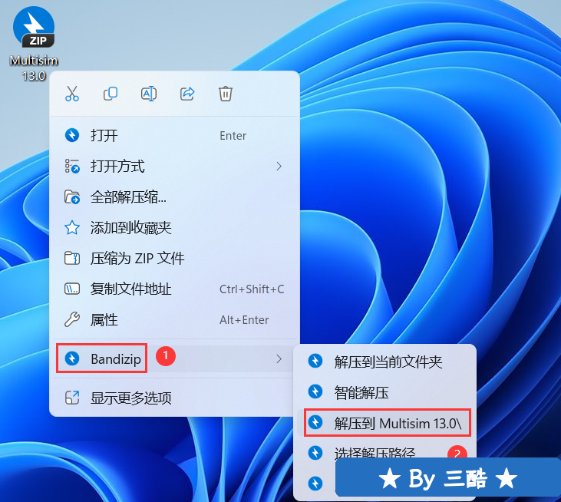The image size is (561, 502).
Task: Click the Cut scissors icon
Action: [x=72, y=94]
